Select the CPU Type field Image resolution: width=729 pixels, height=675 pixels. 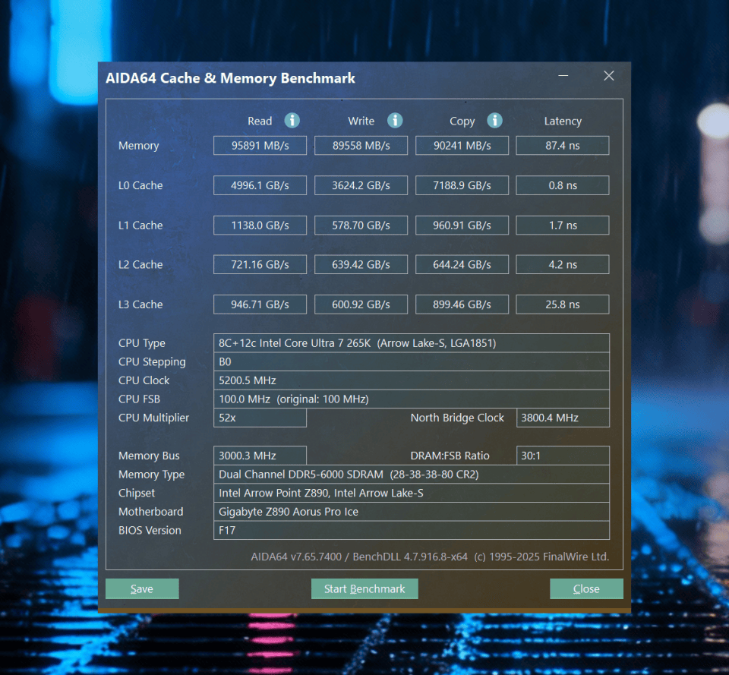tap(412, 343)
